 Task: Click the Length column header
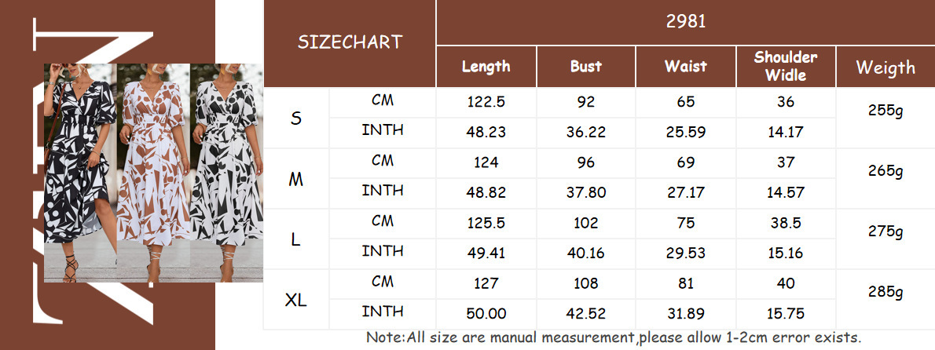tap(486, 67)
